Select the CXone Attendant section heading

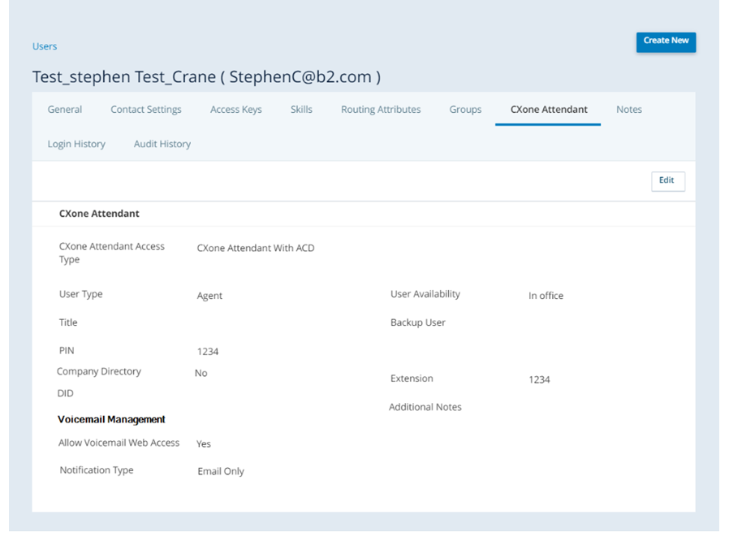(x=99, y=214)
